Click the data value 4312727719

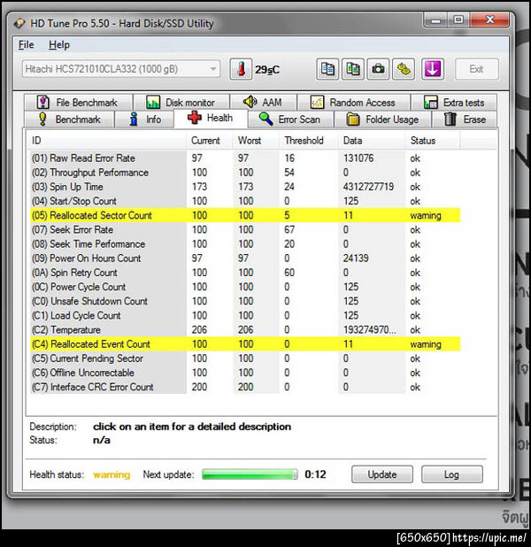368,187
